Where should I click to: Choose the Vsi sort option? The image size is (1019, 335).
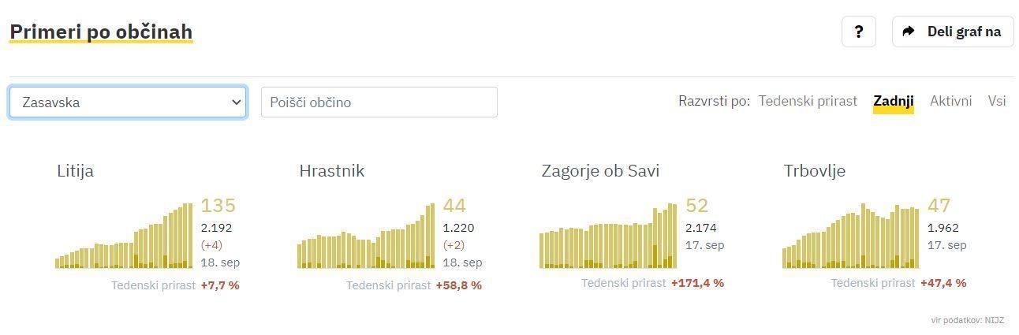(996, 101)
